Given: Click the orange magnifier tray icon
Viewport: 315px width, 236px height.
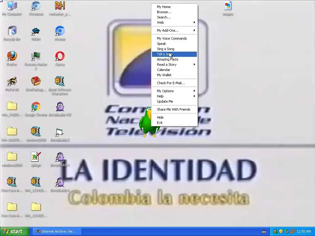Looking at the screenshot, I should pyautogui.click(x=292, y=232).
